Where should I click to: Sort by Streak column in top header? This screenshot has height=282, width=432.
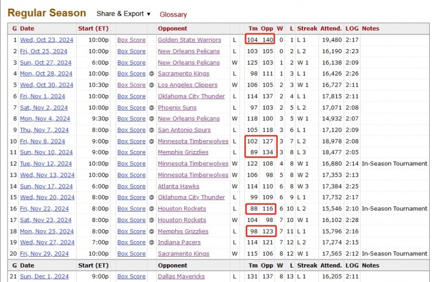tap(307, 28)
